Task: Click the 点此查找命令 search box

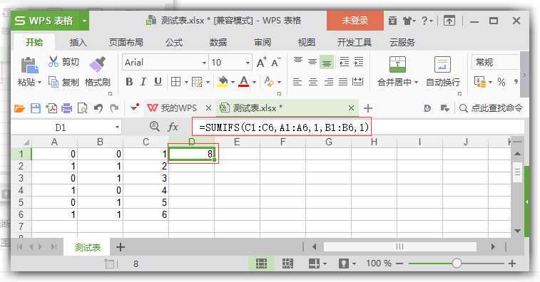Action: (x=491, y=108)
